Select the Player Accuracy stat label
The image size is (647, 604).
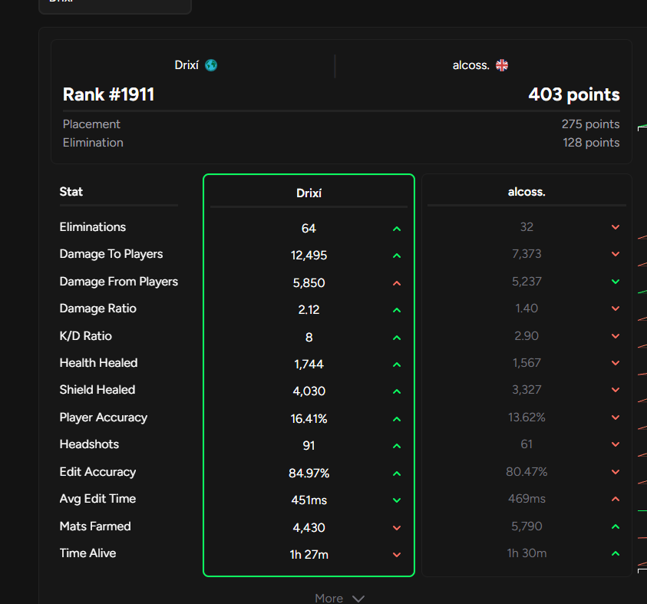(103, 418)
